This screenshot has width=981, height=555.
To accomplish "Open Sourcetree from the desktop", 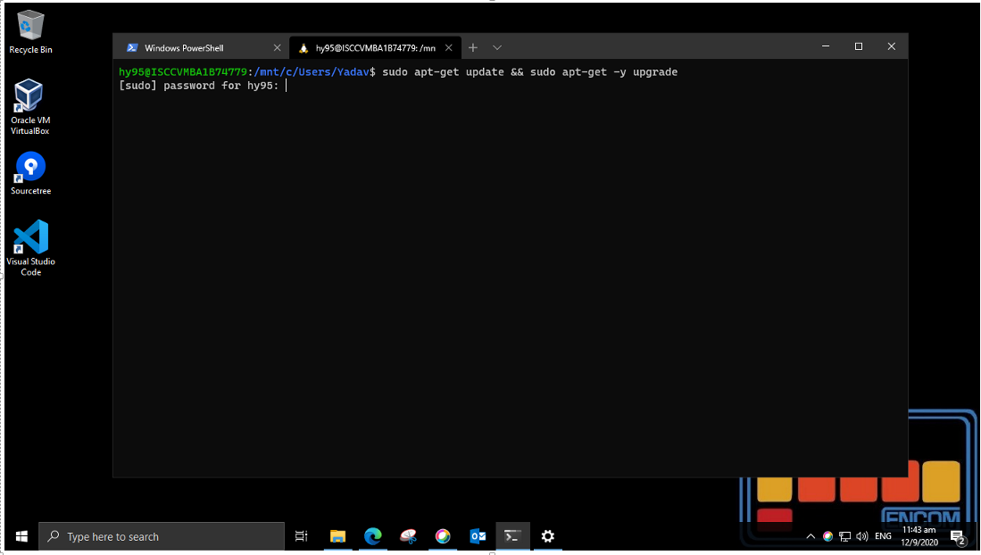I will [29, 168].
